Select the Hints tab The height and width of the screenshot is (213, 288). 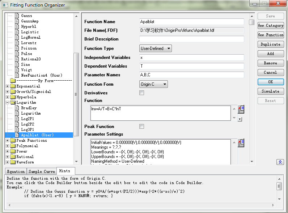click(x=66, y=171)
